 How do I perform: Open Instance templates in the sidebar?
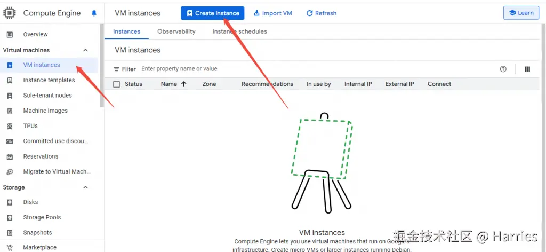50,80
